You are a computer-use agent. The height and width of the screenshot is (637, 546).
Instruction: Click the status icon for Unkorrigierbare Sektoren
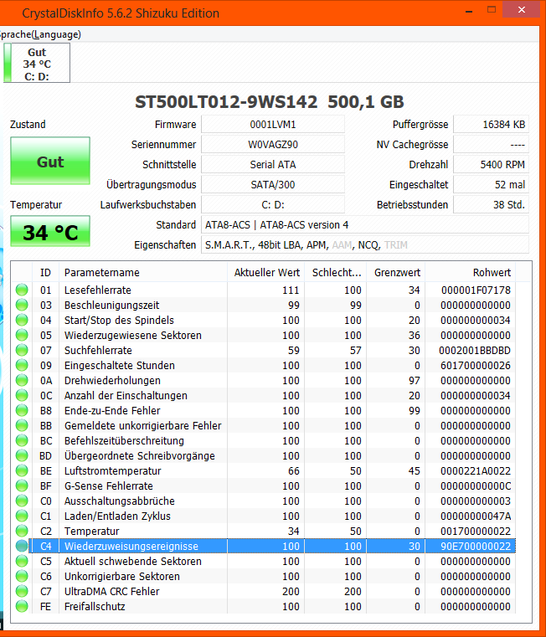(22, 576)
